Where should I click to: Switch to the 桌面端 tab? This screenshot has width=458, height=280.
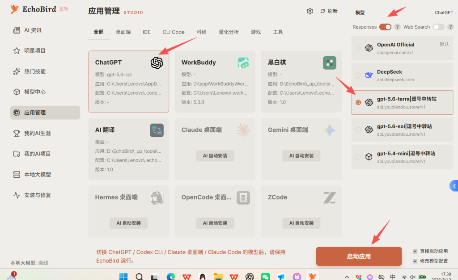click(123, 32)
